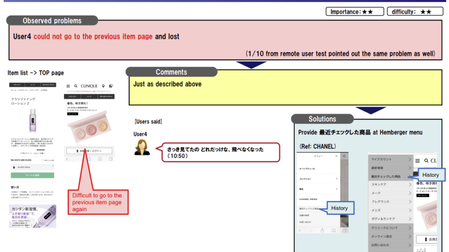
Task: Open shopping bag icon on Clinique header
Action: (x=111, y=86)
